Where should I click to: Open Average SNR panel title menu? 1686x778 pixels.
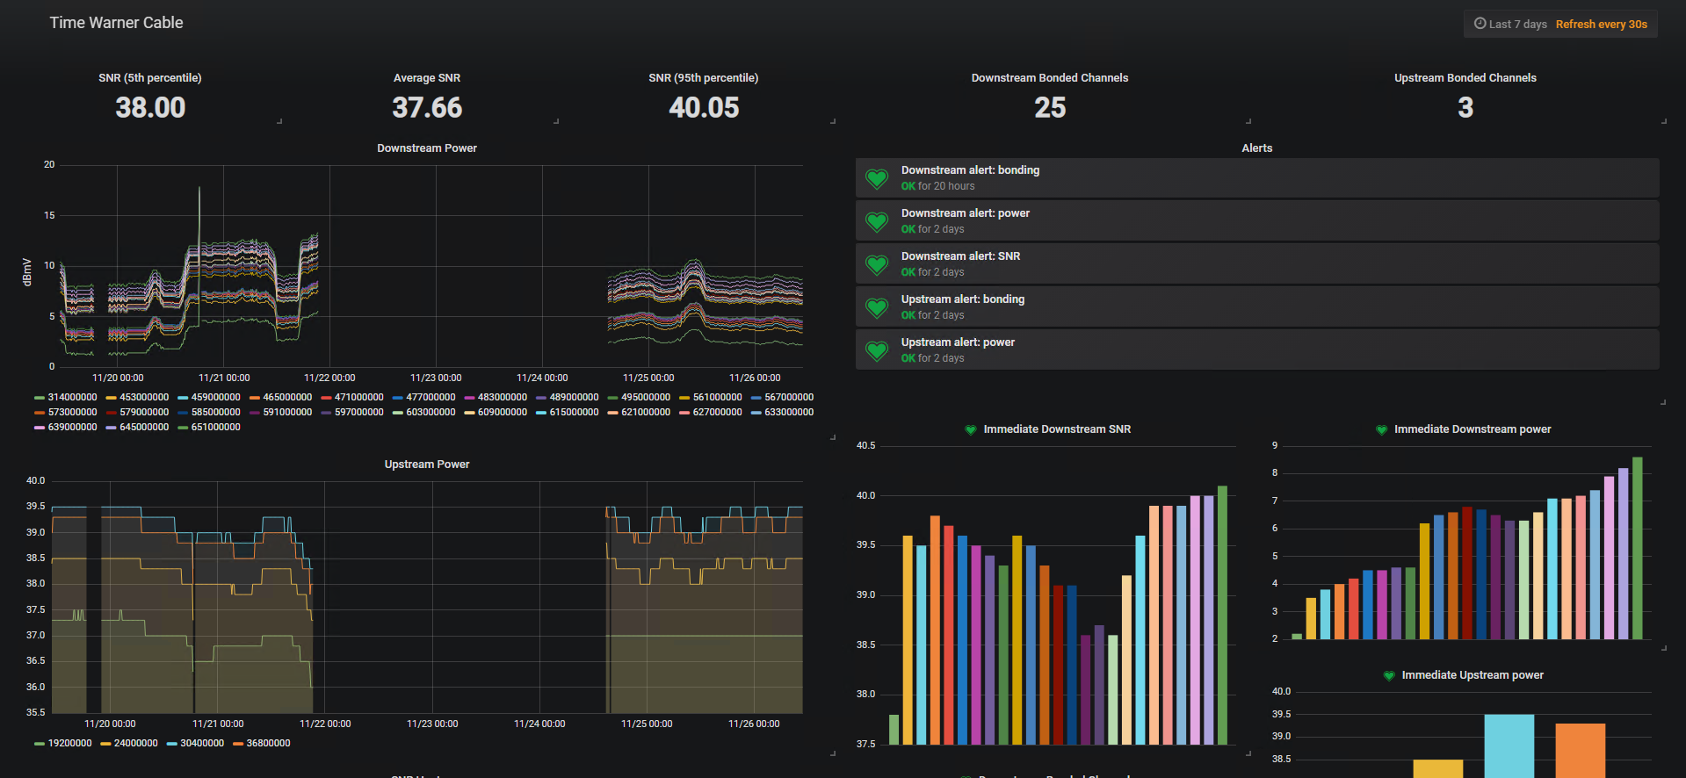point(427,78)
